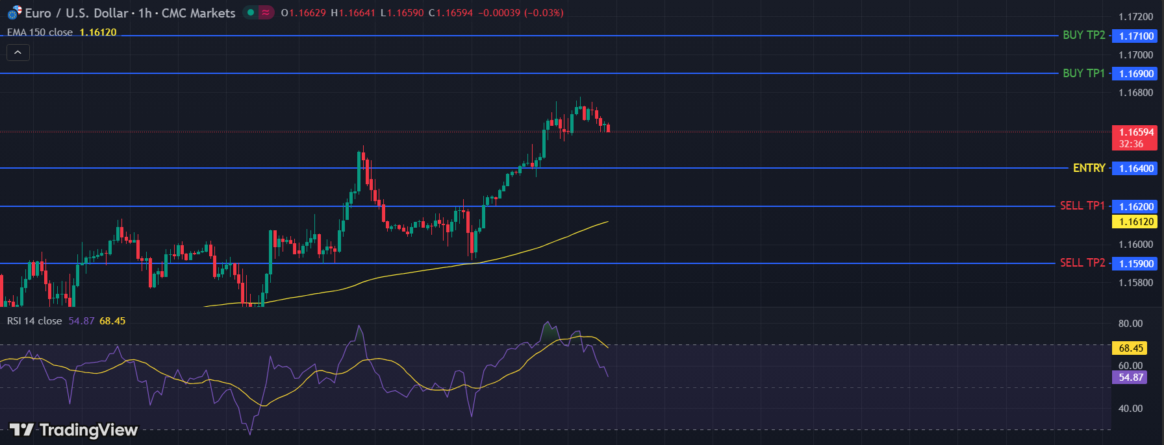Click the yellow RSI 68.45 value tag
The width and height of the screenshot is (1164, 445).
[x=1130, y=348]
